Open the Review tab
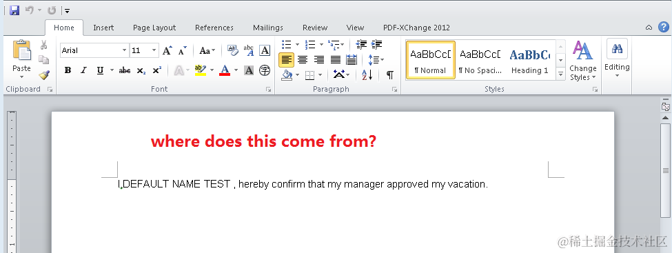The height and width of the screenshot is (253, 672). coord(315,28)
